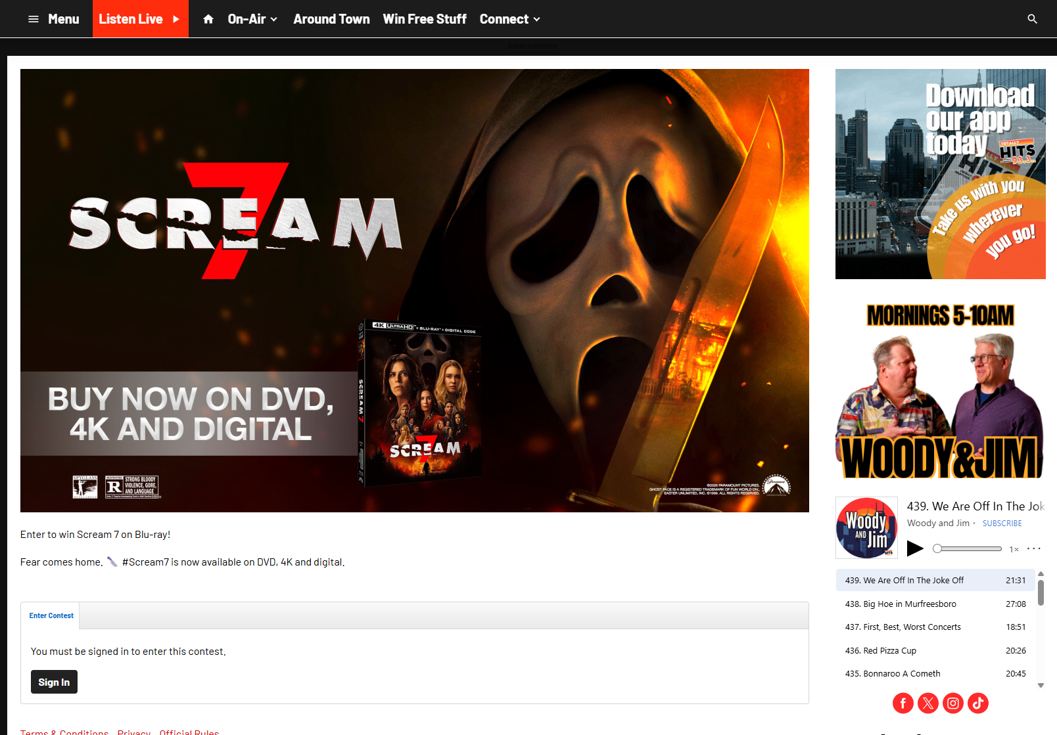Click the Sign In button
The width and height of the screenshot is (1057, 735).
(x=54, y=682)
